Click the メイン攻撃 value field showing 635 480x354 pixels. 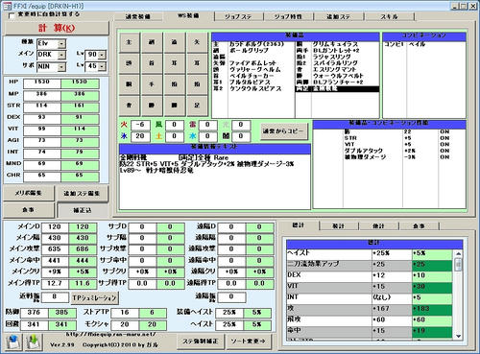coord(55,249)
